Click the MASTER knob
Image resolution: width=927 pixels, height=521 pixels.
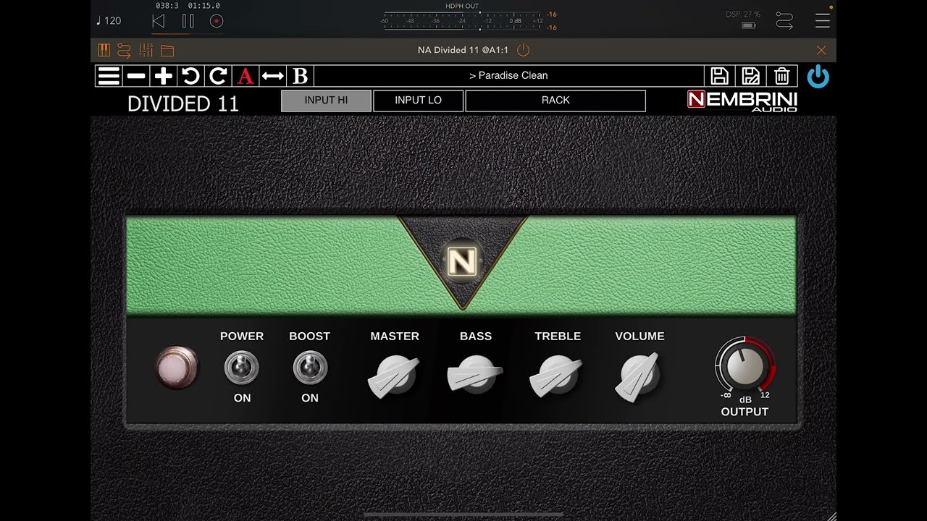click(x=394, y=377)
